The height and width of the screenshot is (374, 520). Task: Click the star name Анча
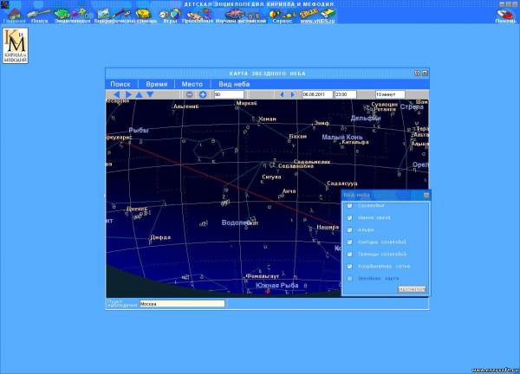[x=289, y=191]
